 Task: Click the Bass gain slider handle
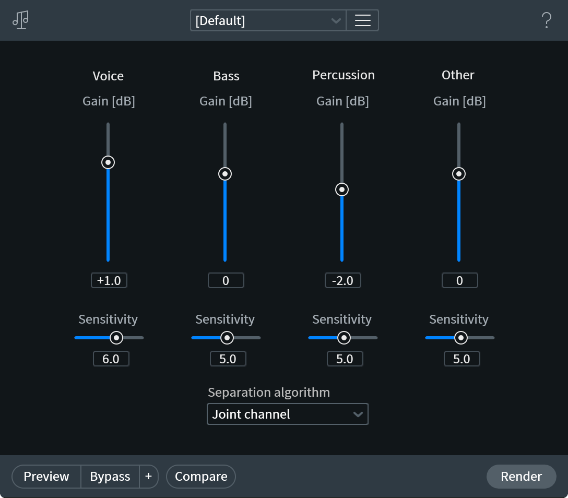coord(225,174)
